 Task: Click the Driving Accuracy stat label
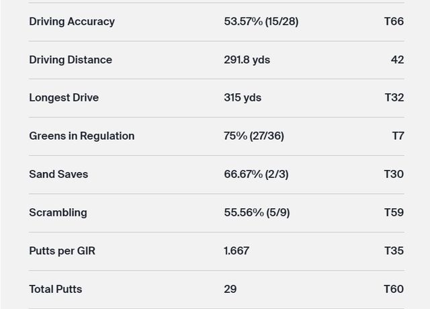[x=72, y=21]
